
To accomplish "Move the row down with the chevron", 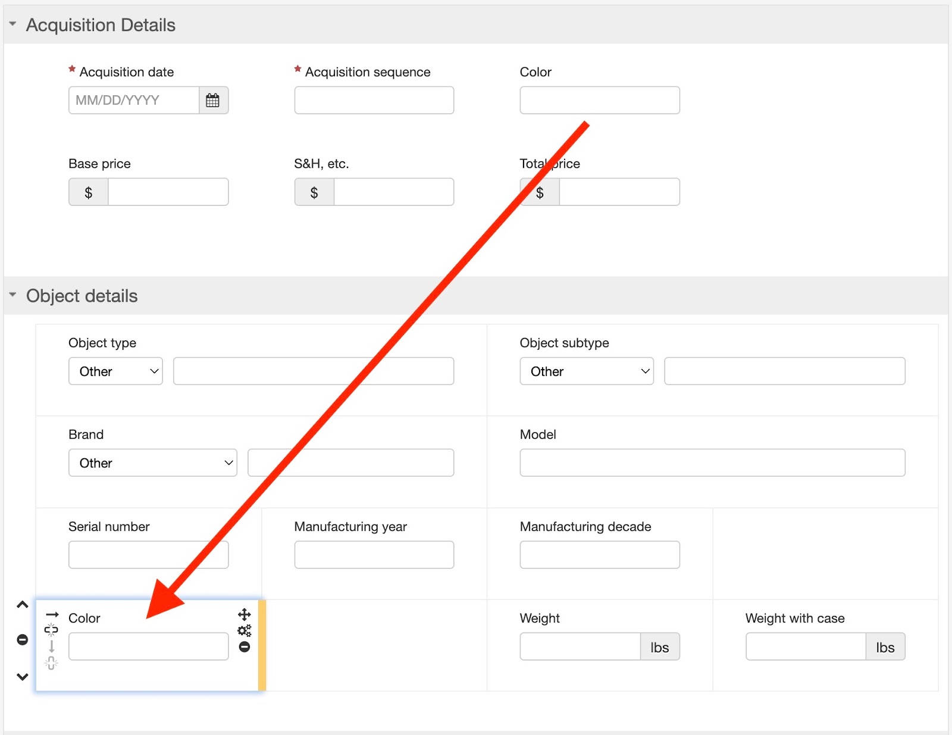I will [x=23, y=677].
